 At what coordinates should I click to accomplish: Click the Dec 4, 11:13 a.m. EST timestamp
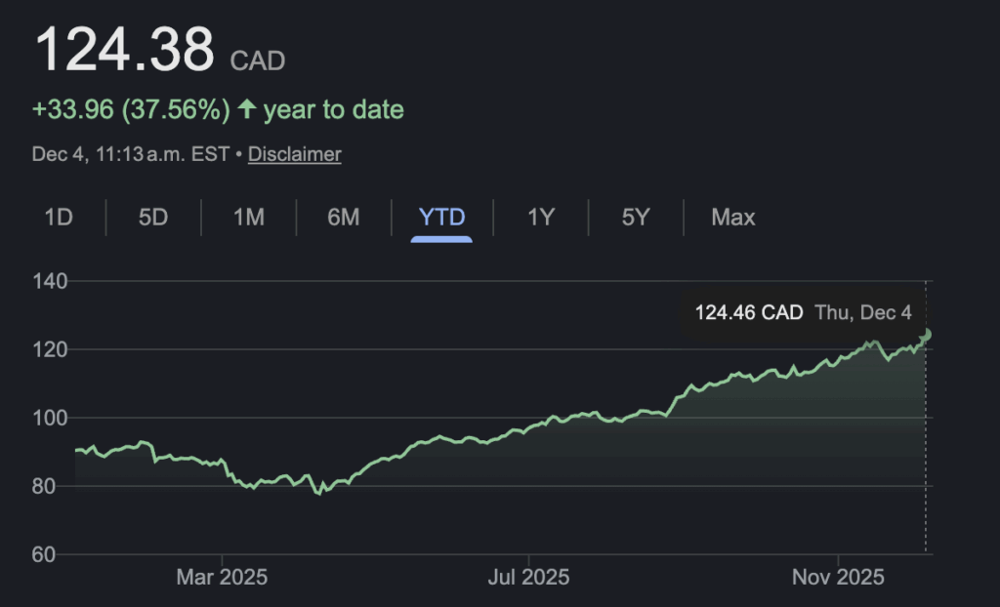click(130, 154)
